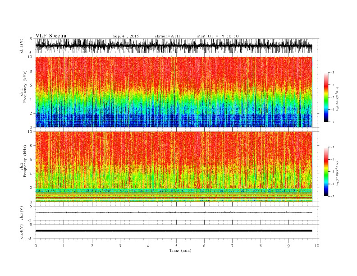Click the ch.4(V) thick black trace

coord(174,231)
